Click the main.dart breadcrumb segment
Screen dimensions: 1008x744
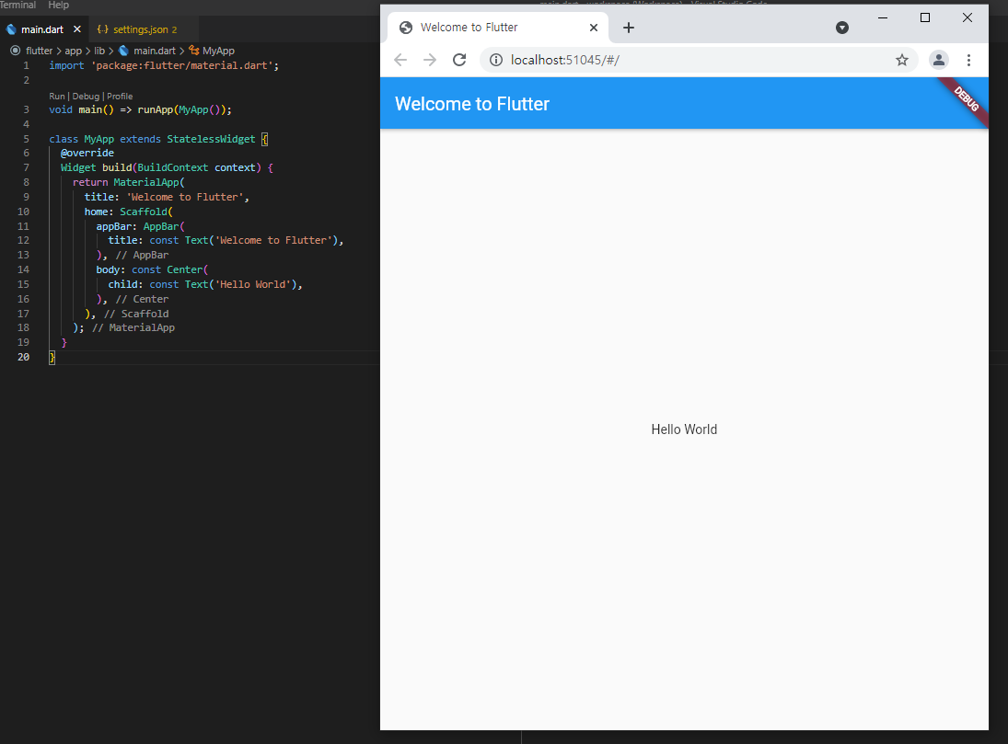(155, 51)
